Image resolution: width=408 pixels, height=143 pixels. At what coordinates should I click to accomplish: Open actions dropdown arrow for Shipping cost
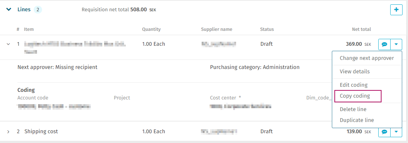396,132
